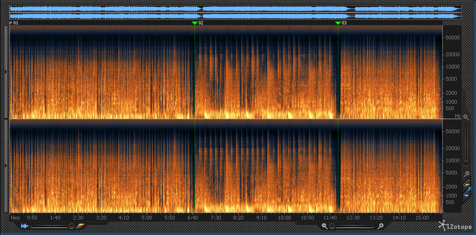Click the waveform icon left of opacity slider
This screenshot has width=476, height=235.
[x=24, y=226]
